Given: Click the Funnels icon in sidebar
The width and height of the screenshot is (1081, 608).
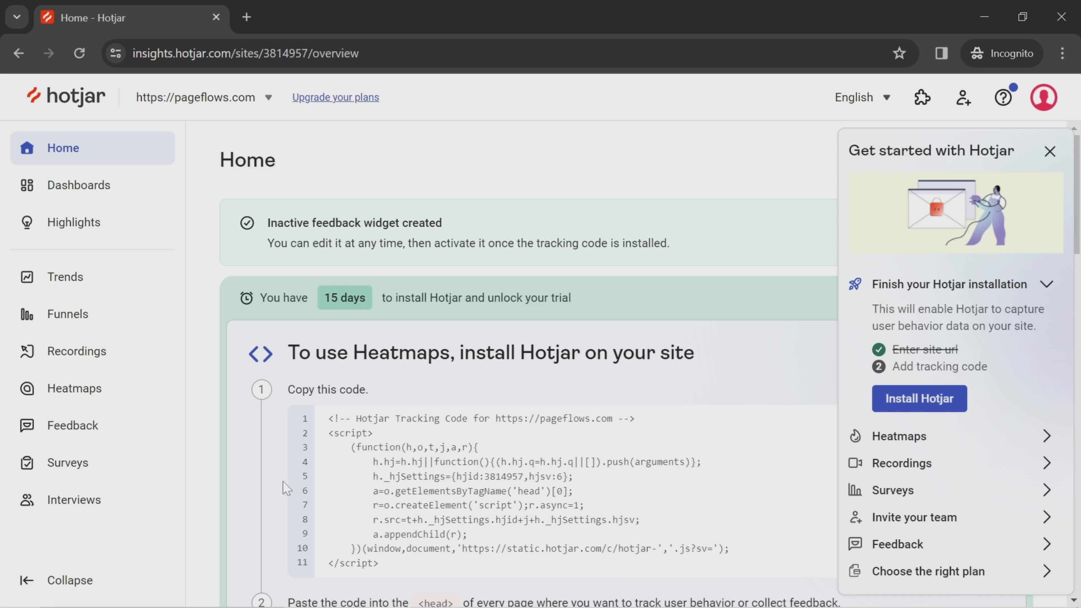Looking at the screenshot, I should 26,313.
